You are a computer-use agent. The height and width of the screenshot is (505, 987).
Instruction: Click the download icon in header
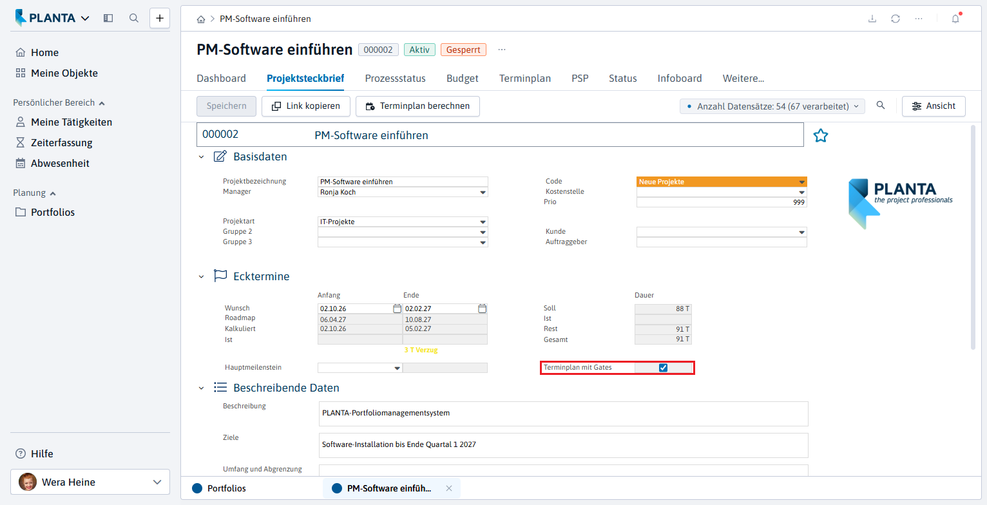pyautogui.click(x=872, y=19)
